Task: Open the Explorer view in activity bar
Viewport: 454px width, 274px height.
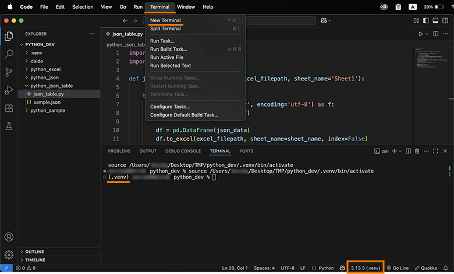Action: 9,36
